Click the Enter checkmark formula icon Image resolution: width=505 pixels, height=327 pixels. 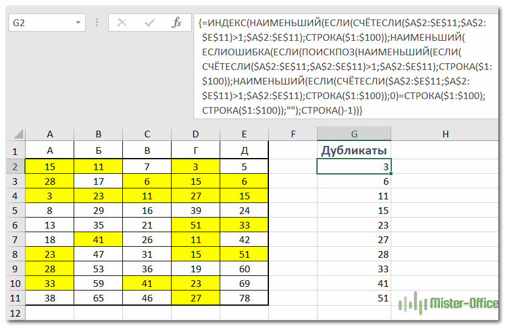click(150, 23)
